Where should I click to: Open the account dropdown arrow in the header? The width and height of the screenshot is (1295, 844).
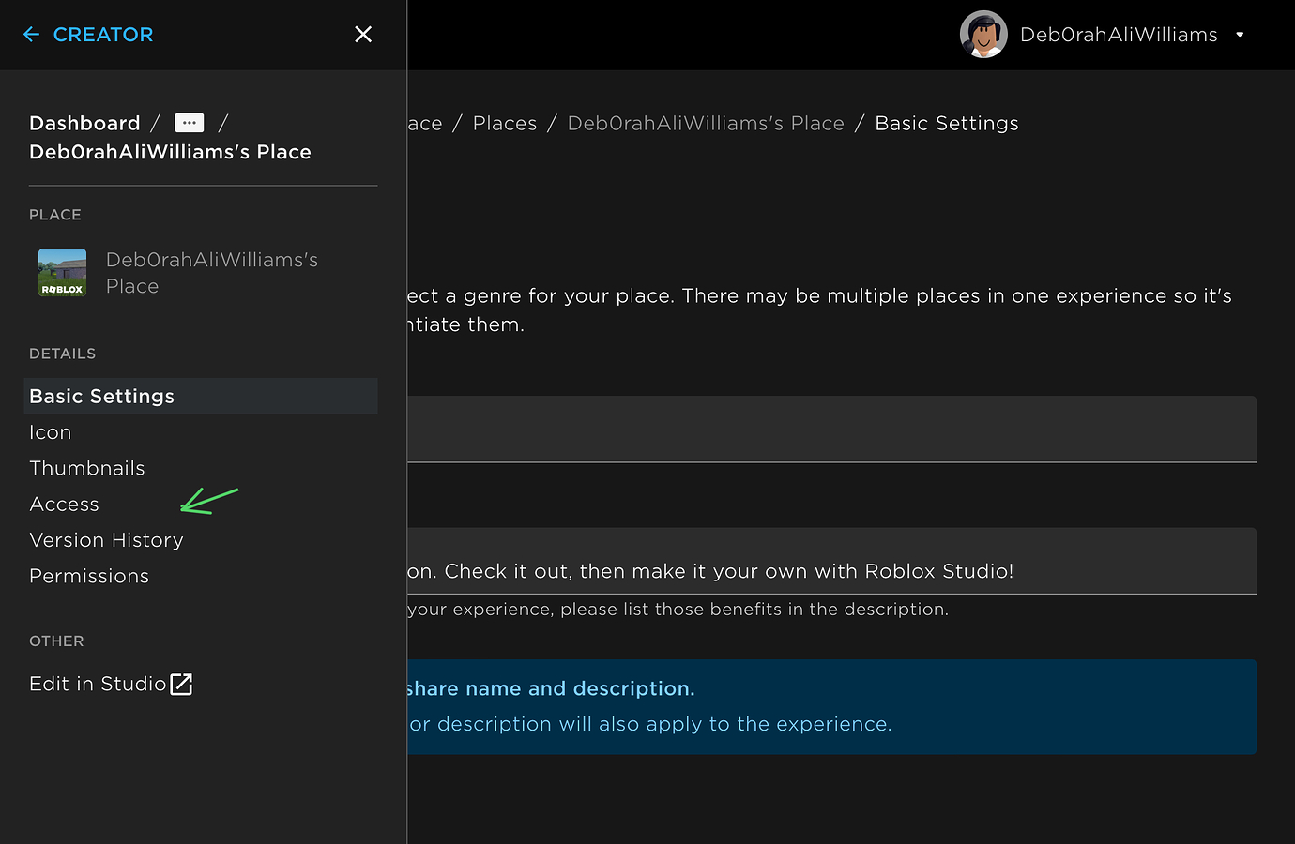pyautogui.click(x=1240, y=35)
